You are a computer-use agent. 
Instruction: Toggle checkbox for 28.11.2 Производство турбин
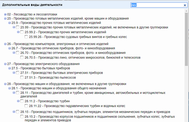tap(22, 101)
